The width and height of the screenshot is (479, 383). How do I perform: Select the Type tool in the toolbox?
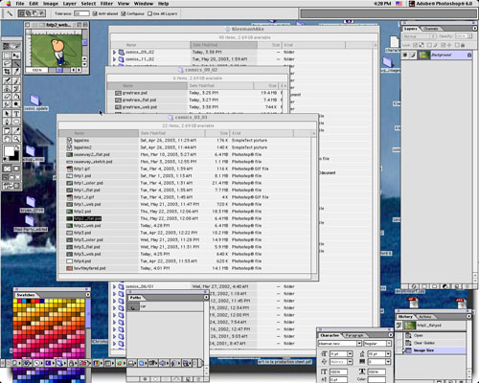16,114
